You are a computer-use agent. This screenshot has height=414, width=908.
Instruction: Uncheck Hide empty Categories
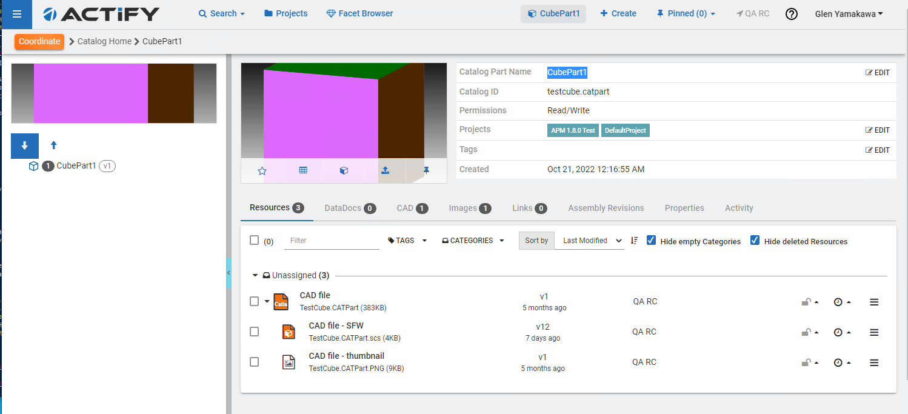pos(652,240)
